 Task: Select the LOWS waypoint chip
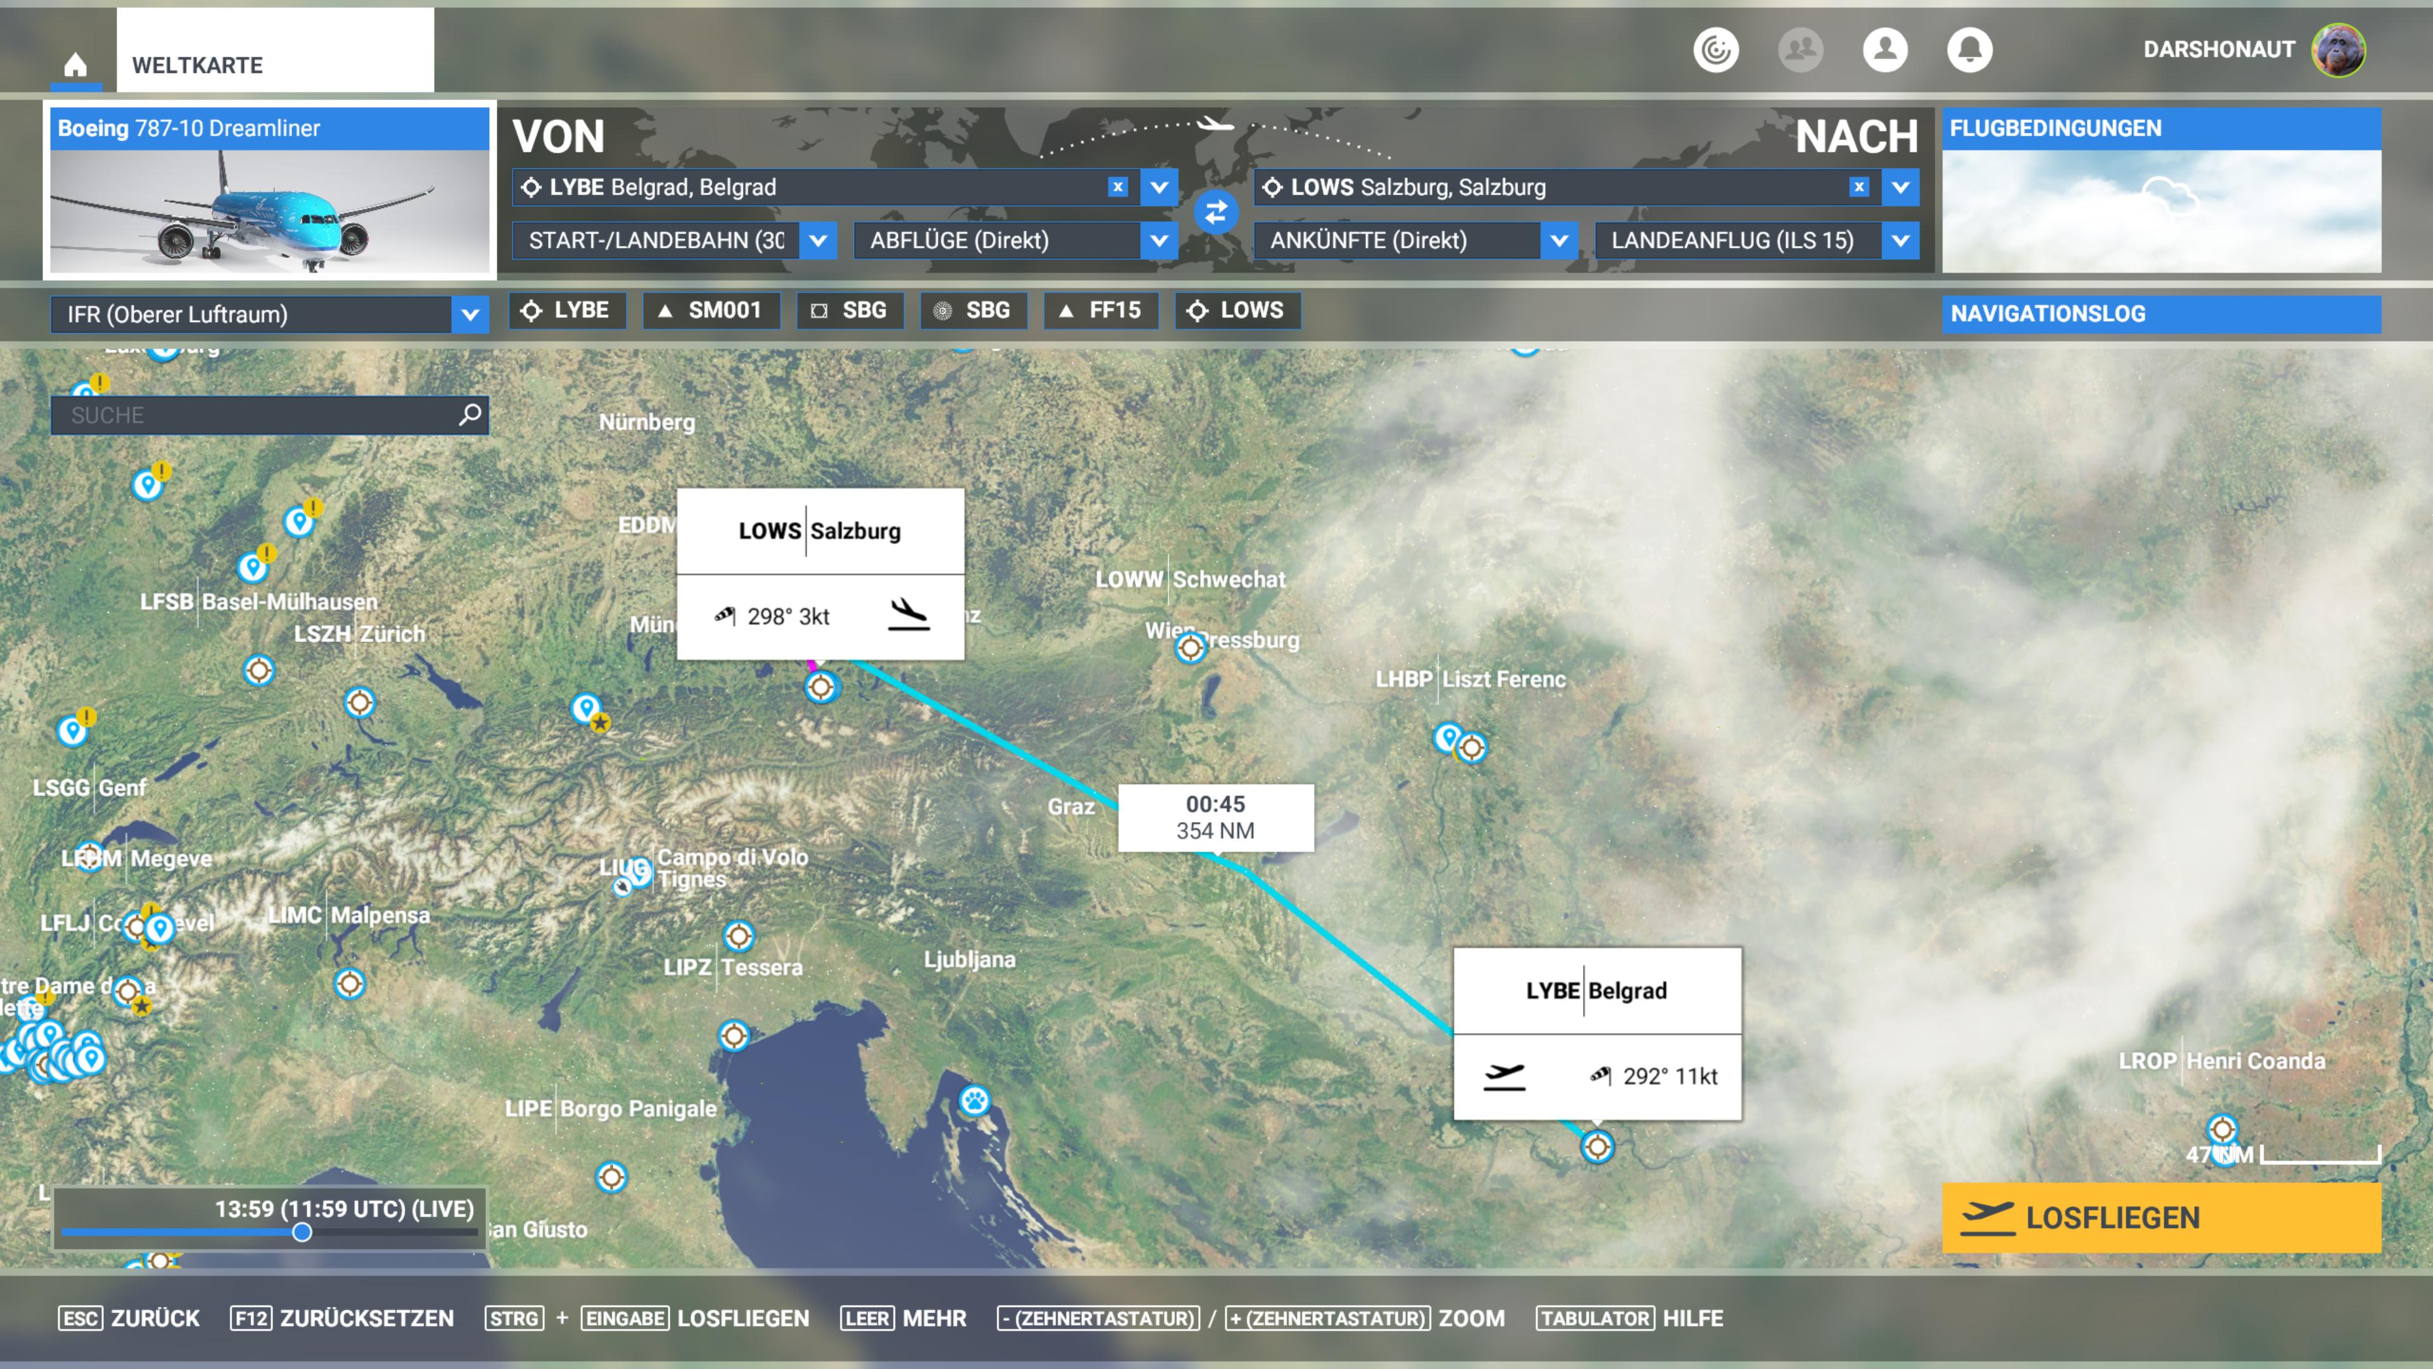click(x=1237, y=311)
